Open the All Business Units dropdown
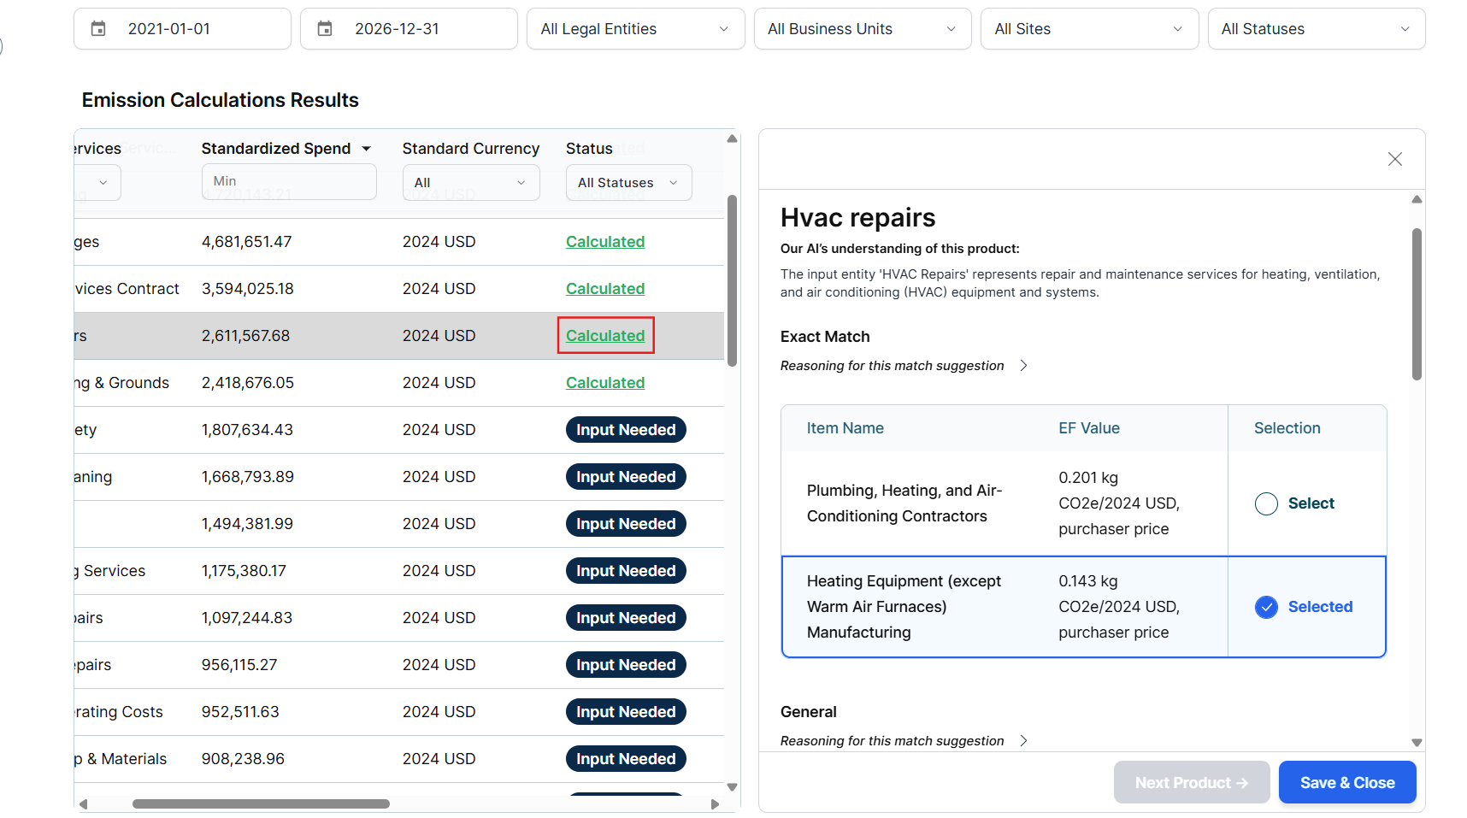This screenshot has height=818, width=1467. click(x=862, y=29)
